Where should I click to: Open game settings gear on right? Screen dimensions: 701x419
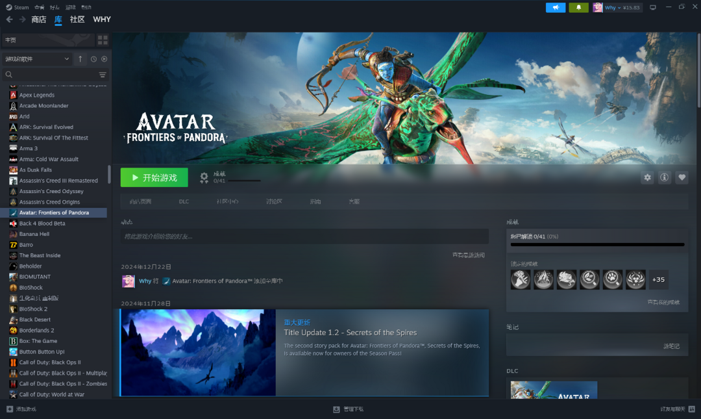pyautogui.click(x=647, y=177)
